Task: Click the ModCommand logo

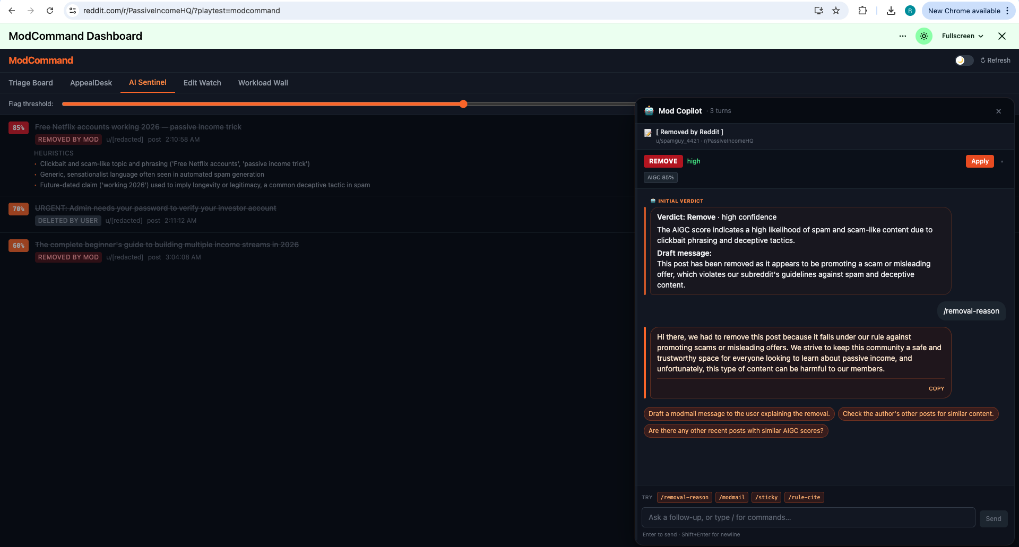Action: [41, 60]
